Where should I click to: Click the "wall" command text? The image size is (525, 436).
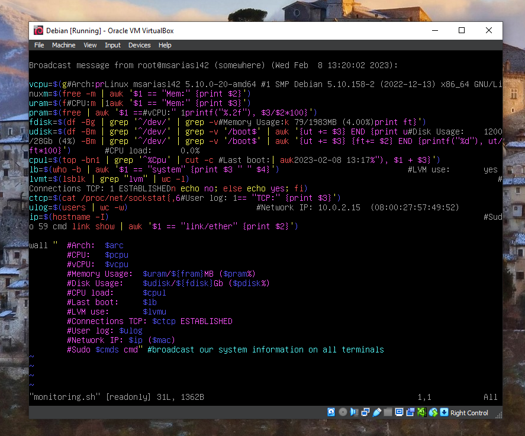(38, 245)
